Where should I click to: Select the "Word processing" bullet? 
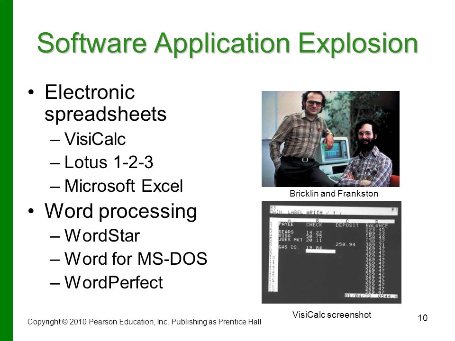121,212
